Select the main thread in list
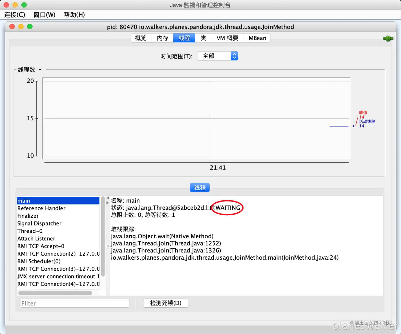This screenshot has width=401, height=334. point(58,201)
